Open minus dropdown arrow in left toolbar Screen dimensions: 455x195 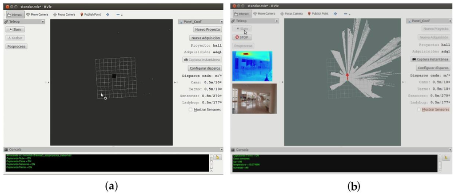tap(120, 14)
